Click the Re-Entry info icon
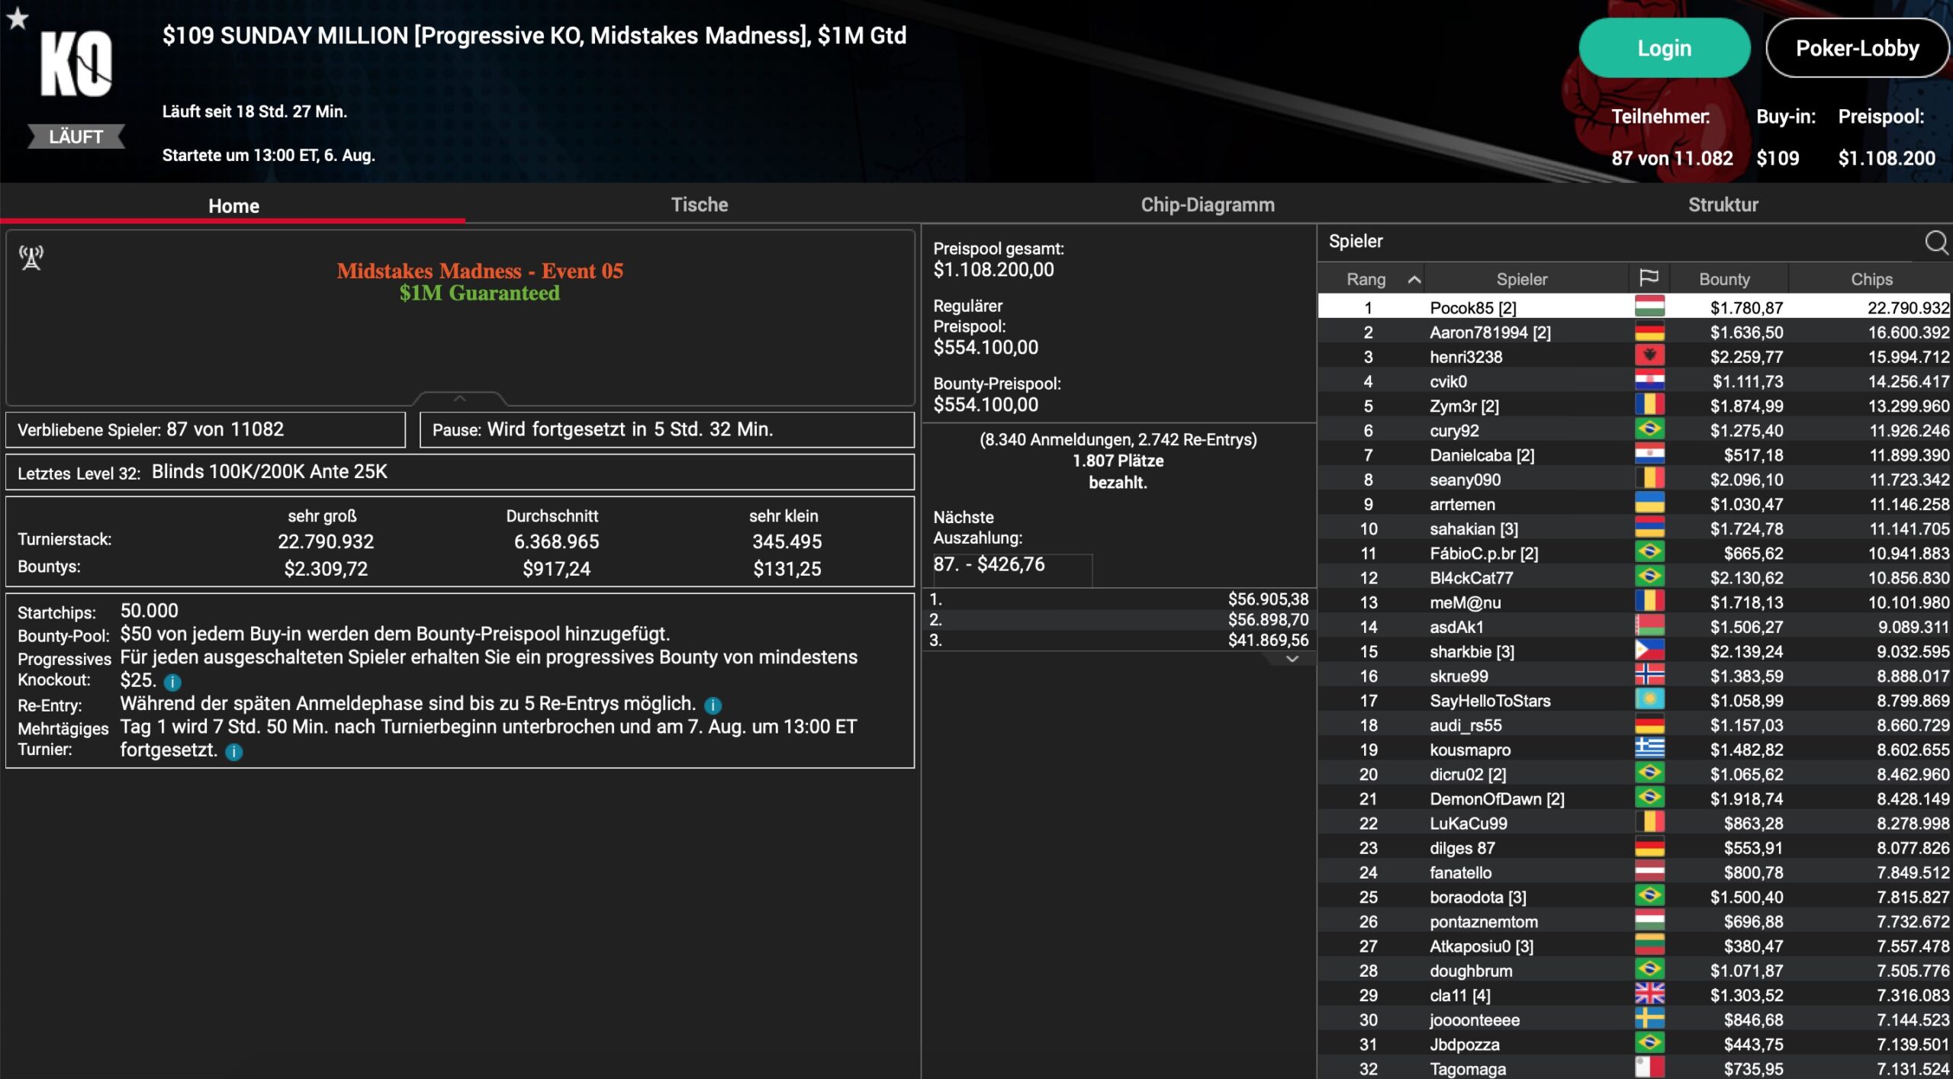This screenshot has height=1079, width=1953. 713,705
